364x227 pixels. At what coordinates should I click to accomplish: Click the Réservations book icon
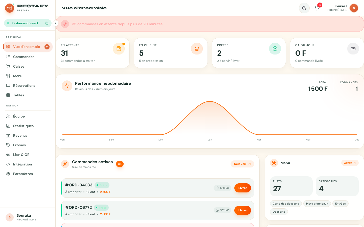tap(8, 86)
